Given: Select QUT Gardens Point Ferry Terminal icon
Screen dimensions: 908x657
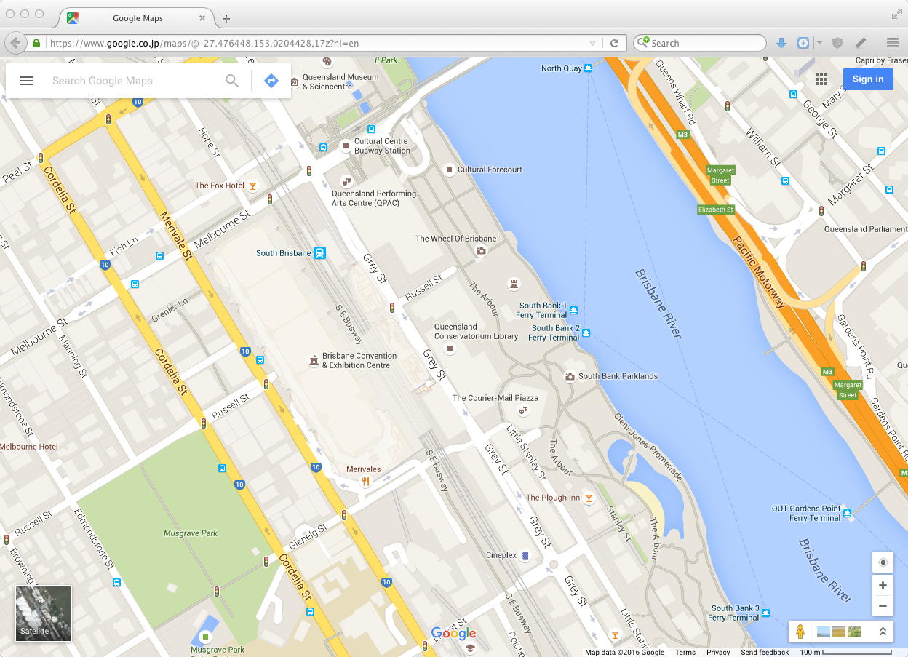Looking at the screenshot, I should point(848,514).
